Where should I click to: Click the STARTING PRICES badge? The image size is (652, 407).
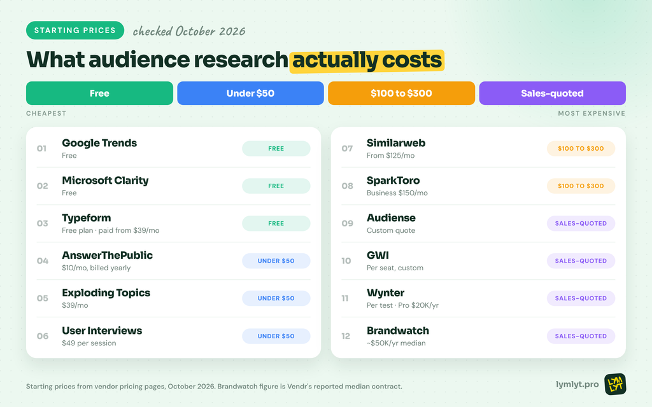point(75,31)
